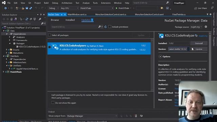
Task: Click the Uninstall button
Action: click(199, 43)
